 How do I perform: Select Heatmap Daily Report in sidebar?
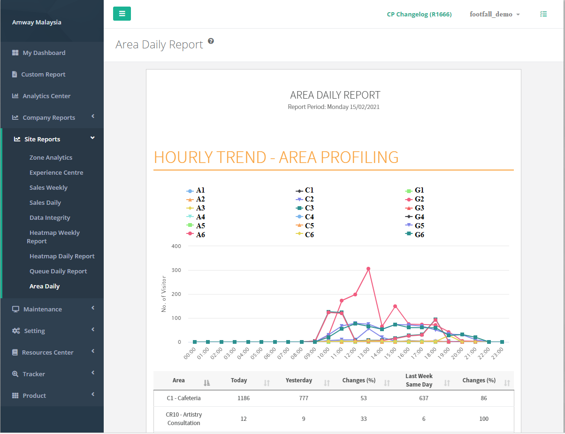coord(62,256)
